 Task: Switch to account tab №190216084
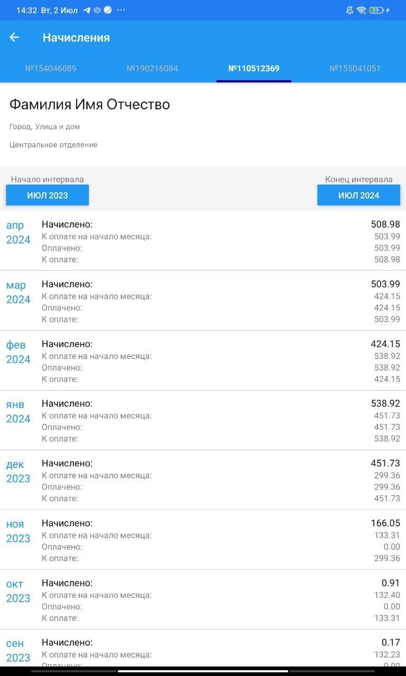pyautogui.click(x=152, y=68)
